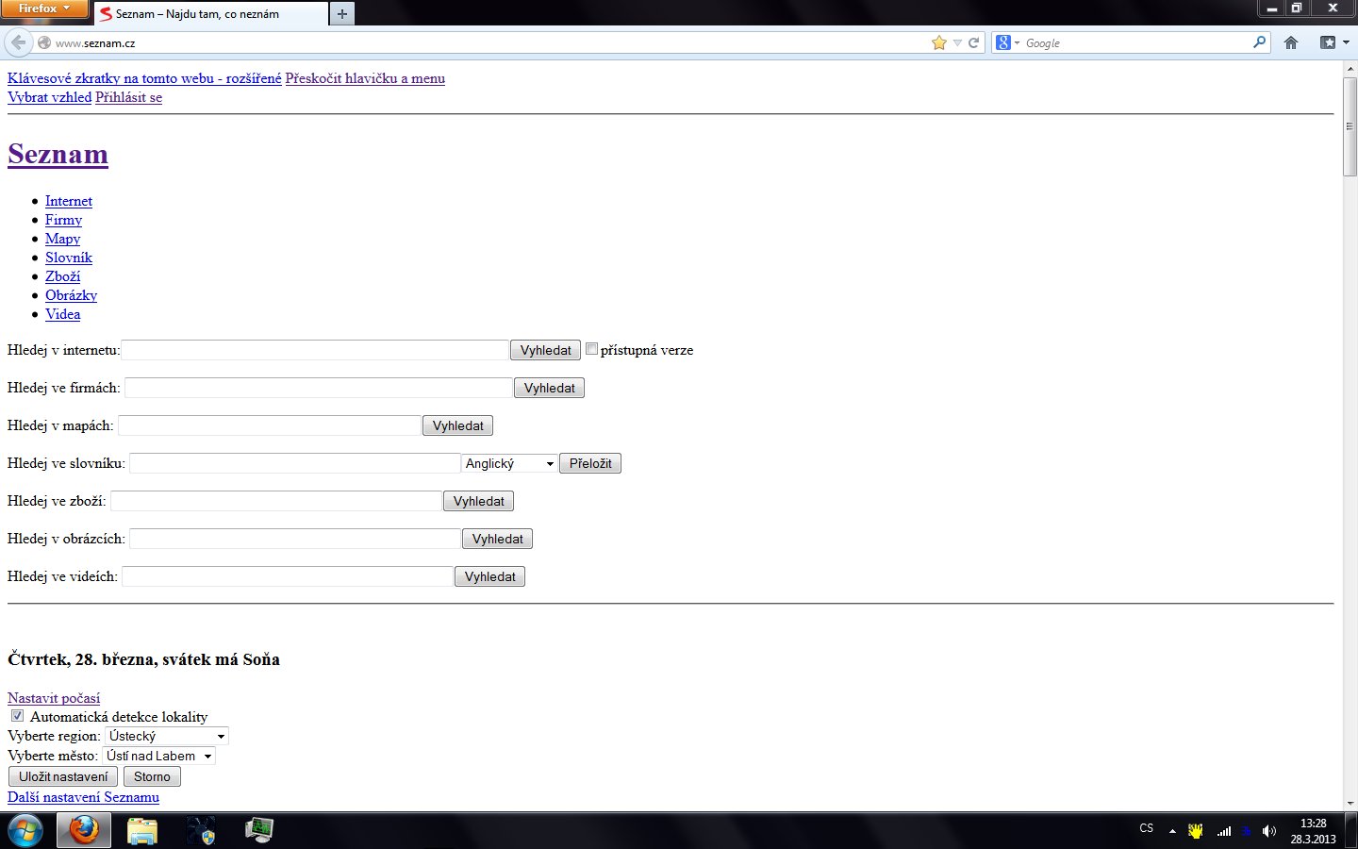Click the Hledej v mapách text field
The image size is (1358, 849).
[270, 425]
